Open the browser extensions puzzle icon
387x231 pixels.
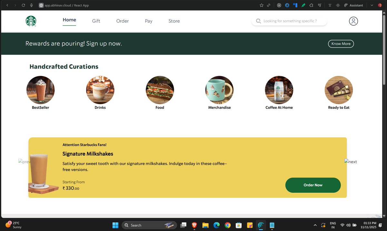[311, 5]
